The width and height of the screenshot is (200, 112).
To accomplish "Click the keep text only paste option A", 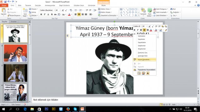I will click(x=148, y=73).
